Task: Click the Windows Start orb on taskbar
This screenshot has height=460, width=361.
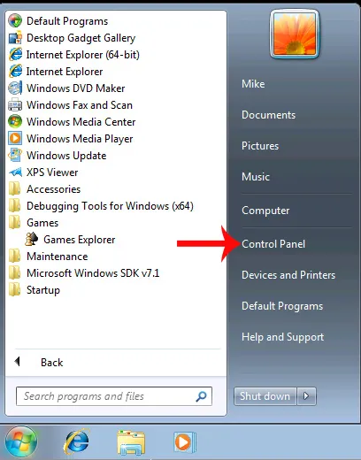Action: coord(21,442)
